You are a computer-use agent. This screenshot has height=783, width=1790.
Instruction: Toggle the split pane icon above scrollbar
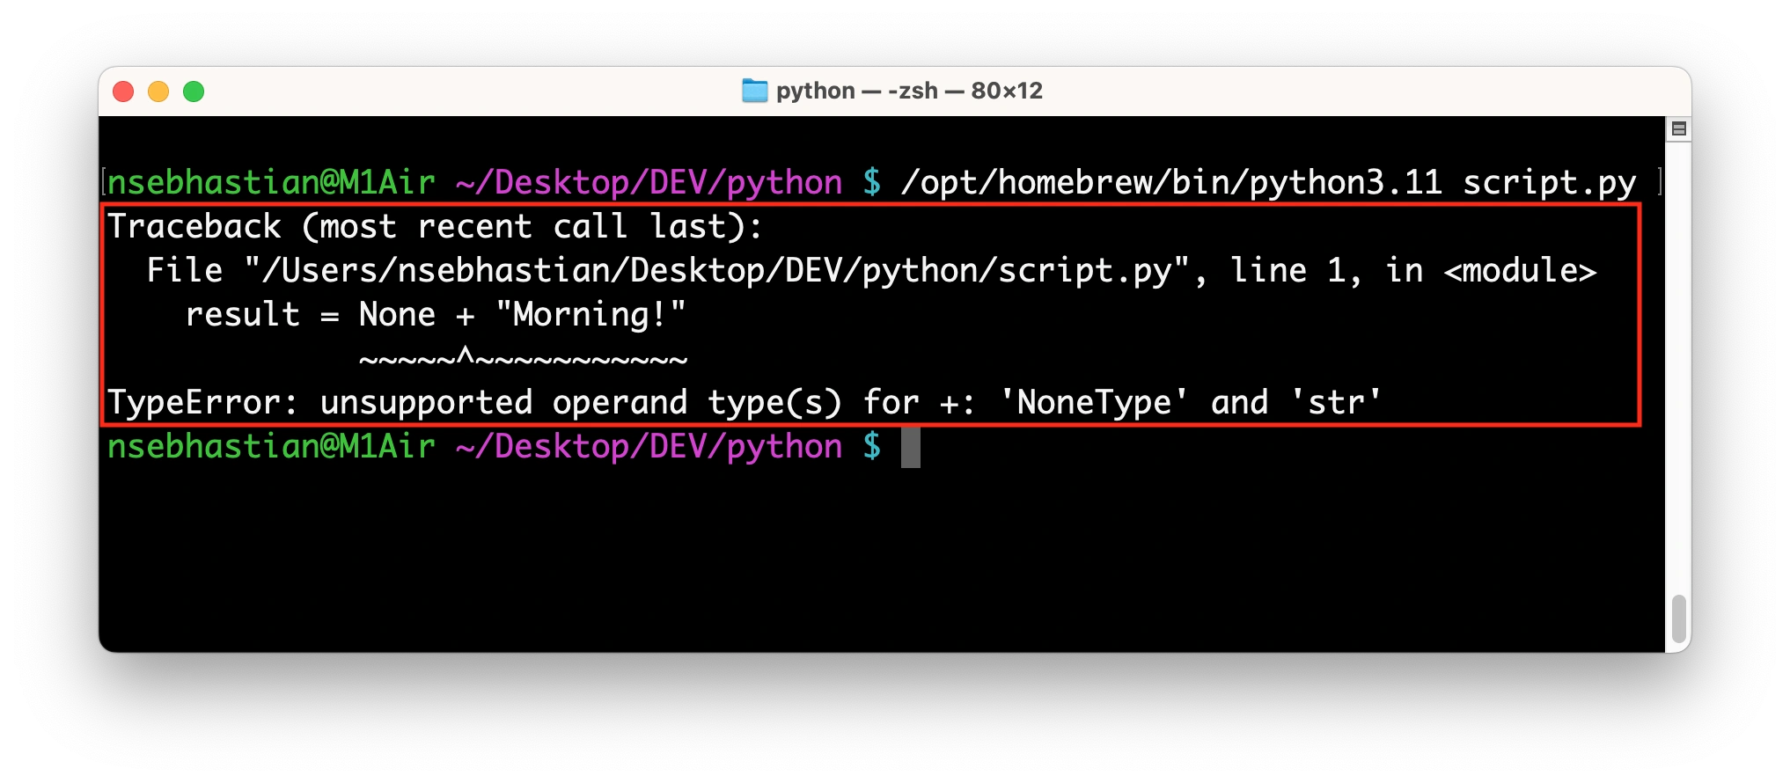1678,129
